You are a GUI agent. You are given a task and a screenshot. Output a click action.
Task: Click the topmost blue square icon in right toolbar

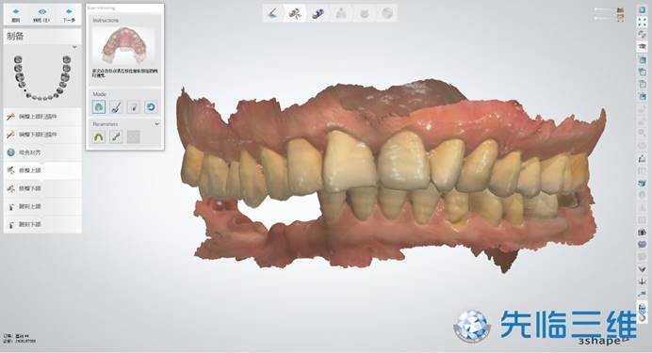click(x=643, y=9)
